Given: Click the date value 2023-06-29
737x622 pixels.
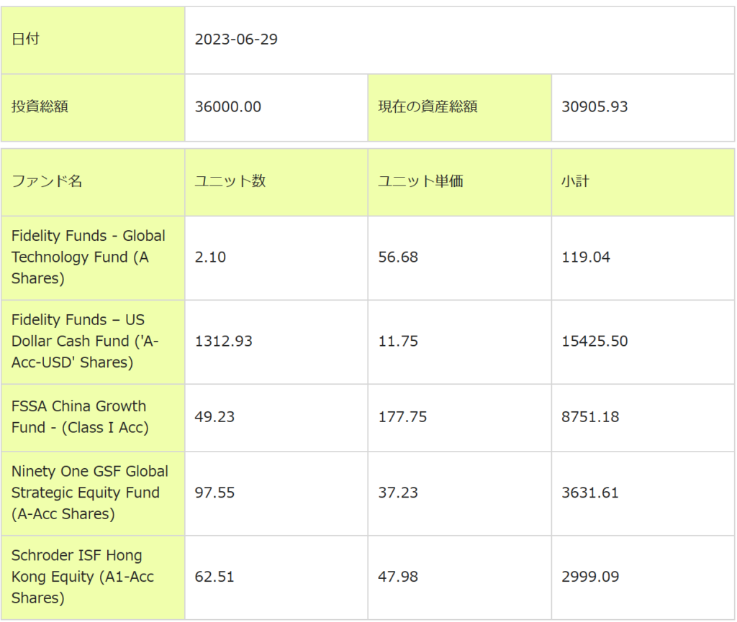Looking at the screenshot, I should (236, 40).
